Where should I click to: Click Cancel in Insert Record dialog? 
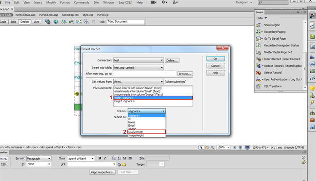[x=215, y=66]
